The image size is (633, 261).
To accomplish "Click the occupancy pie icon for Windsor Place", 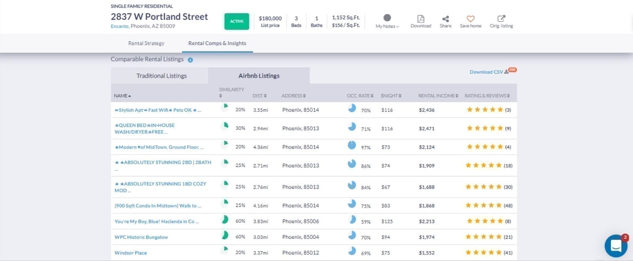I will (x=352, y=251).
